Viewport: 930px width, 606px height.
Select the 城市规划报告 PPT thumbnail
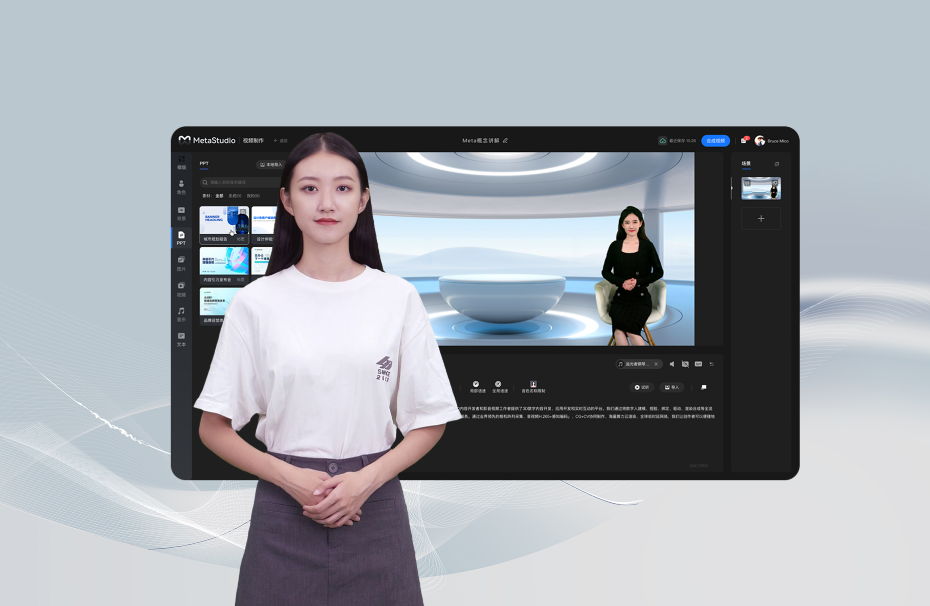pos(224,224)
